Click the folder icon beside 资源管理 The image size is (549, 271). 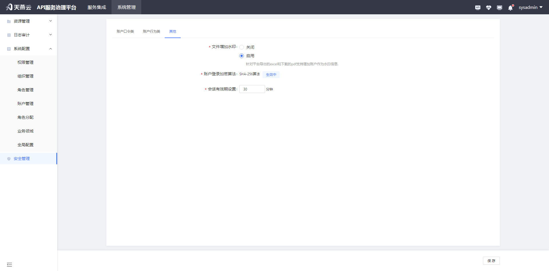(9, 21)
